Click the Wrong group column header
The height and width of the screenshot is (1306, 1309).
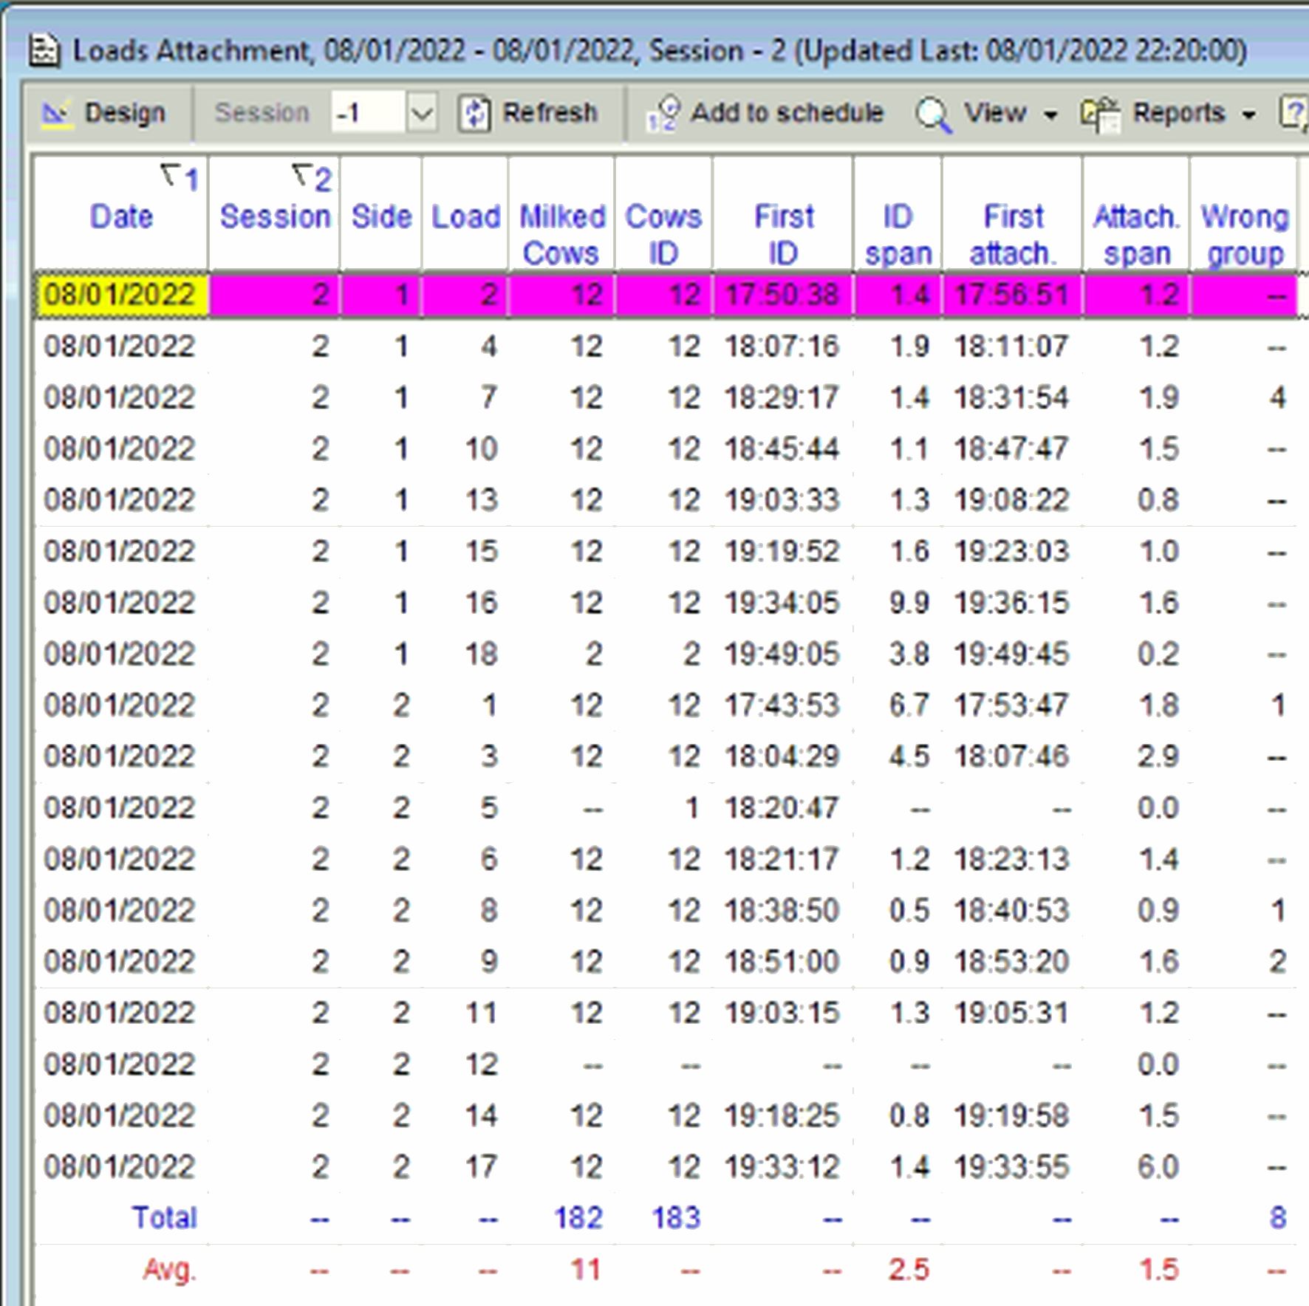coord(1244,233)
